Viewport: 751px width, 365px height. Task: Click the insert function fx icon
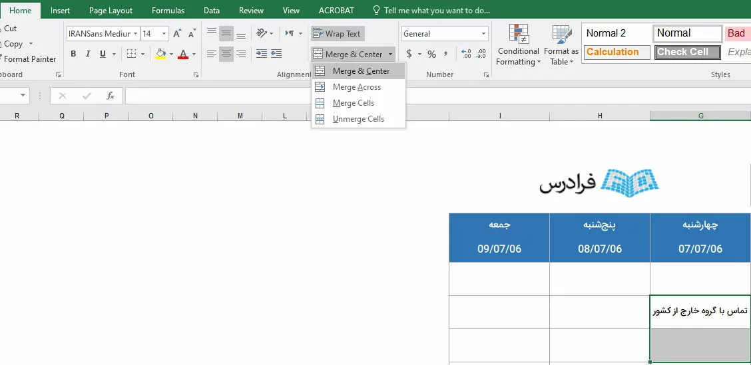[x=110, y=96]
